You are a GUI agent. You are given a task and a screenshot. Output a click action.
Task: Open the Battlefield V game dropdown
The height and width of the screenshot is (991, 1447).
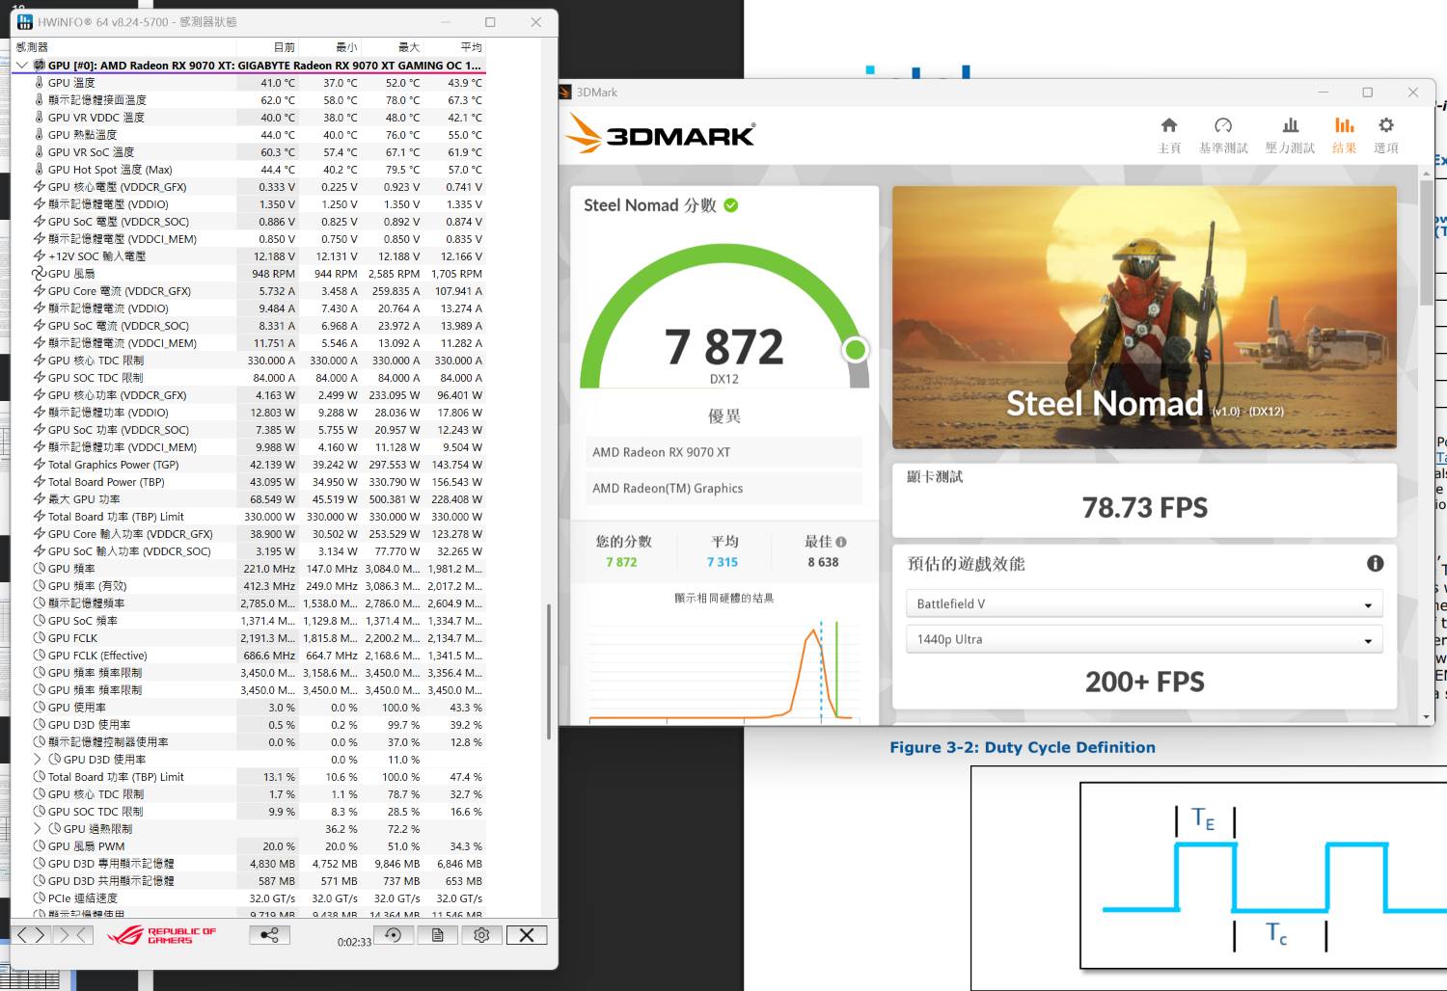click(x=1144, y=603)
